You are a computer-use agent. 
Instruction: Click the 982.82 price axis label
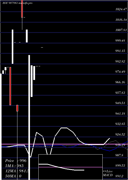click(120, 61)
